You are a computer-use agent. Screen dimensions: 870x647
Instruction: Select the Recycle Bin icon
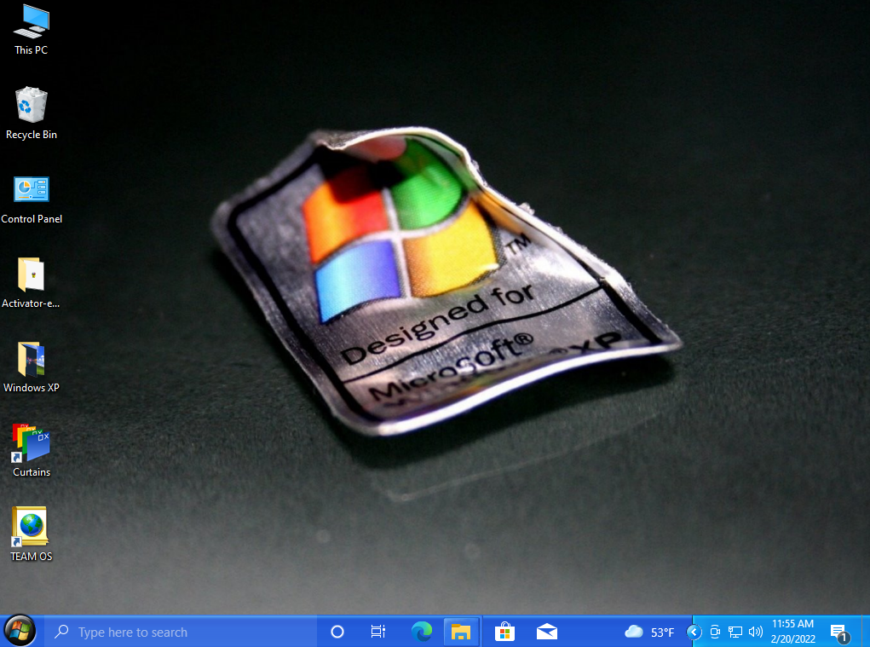point(31,113)
